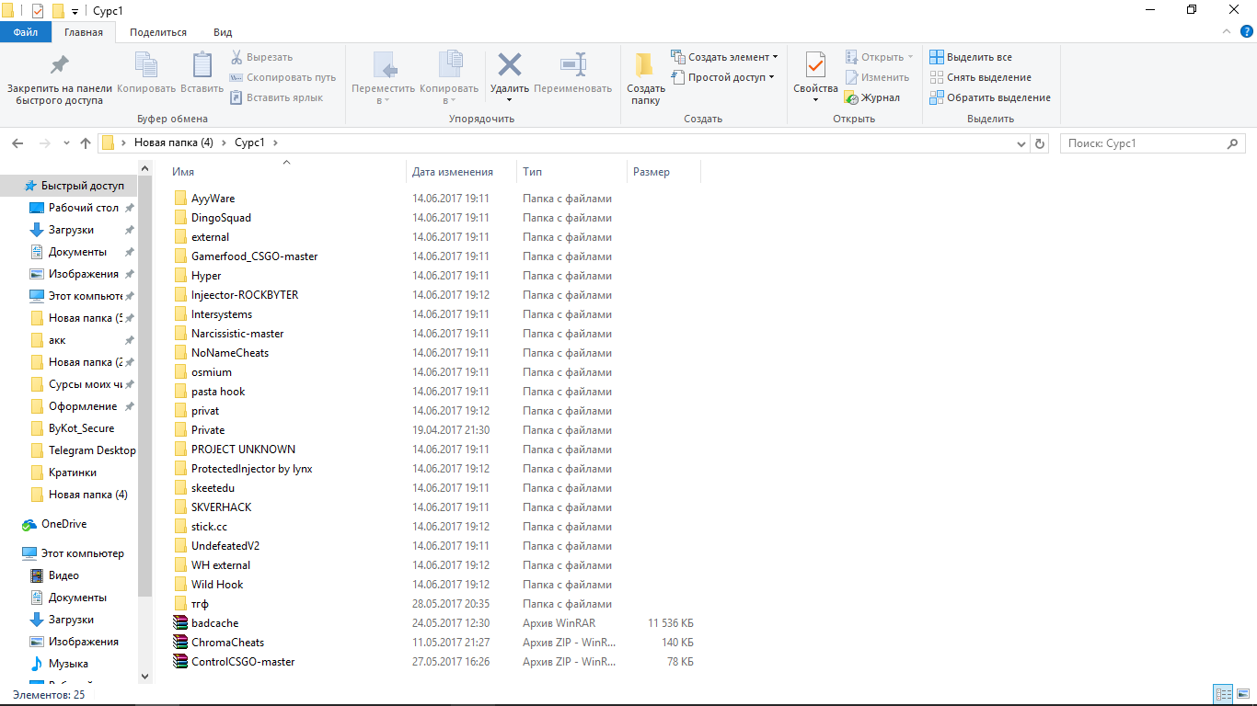This screenshot has height=706, width=1257.
Task: Click navigation pane scrollbar down arrow
Action: 144,676
